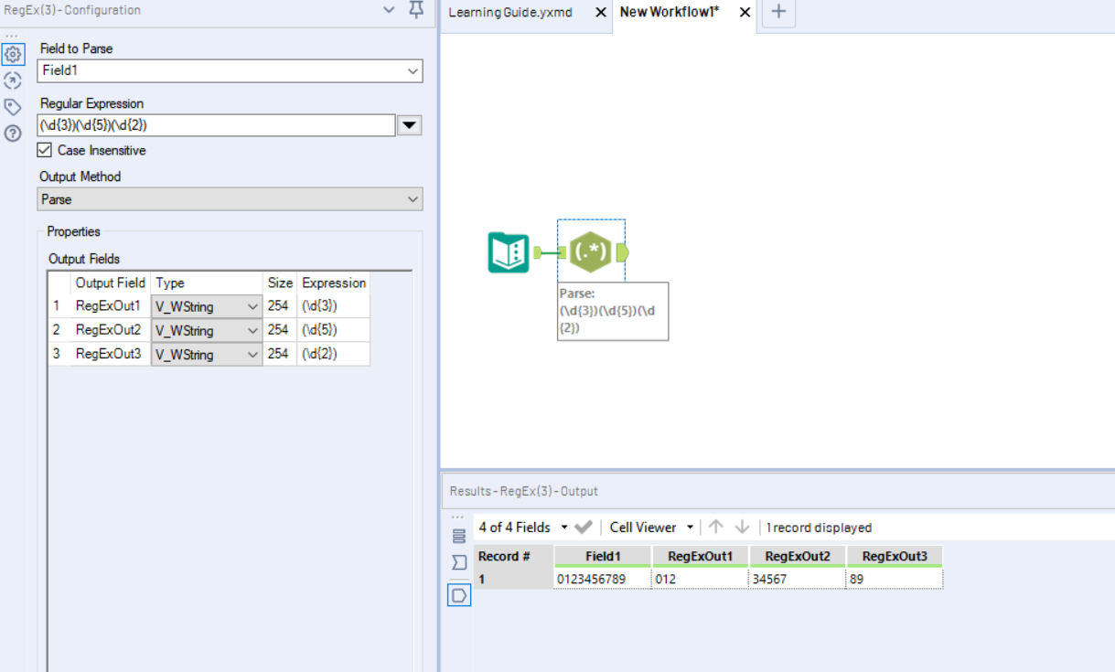Select the tool outline icon in Results
The width and height of the screenshot is (1115, 672).
coord(459,594)
